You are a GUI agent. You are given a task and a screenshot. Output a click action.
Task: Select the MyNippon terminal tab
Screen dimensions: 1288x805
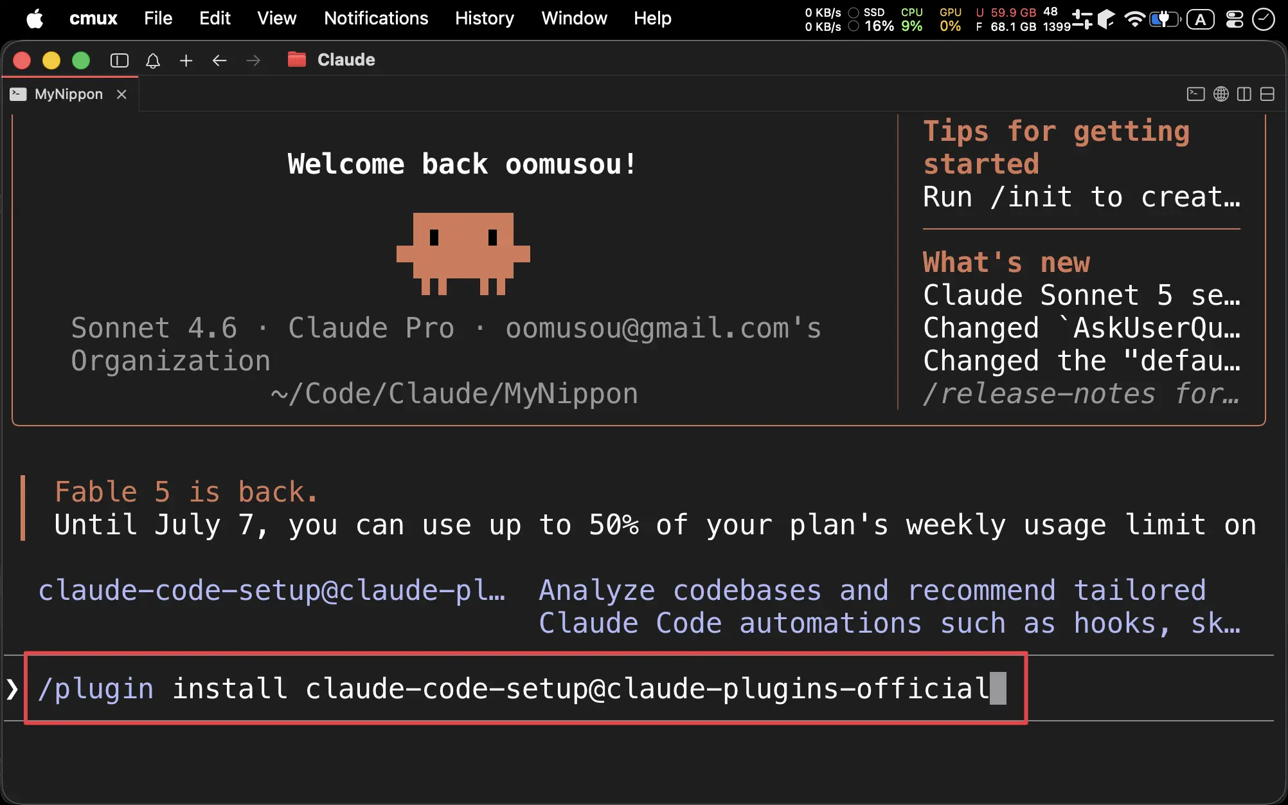pyautogui.click(x=69, y=94)
